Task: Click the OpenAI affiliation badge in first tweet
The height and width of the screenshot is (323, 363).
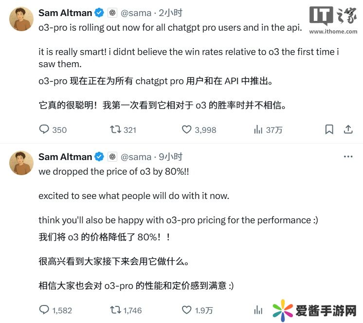Action: point(112,13)
